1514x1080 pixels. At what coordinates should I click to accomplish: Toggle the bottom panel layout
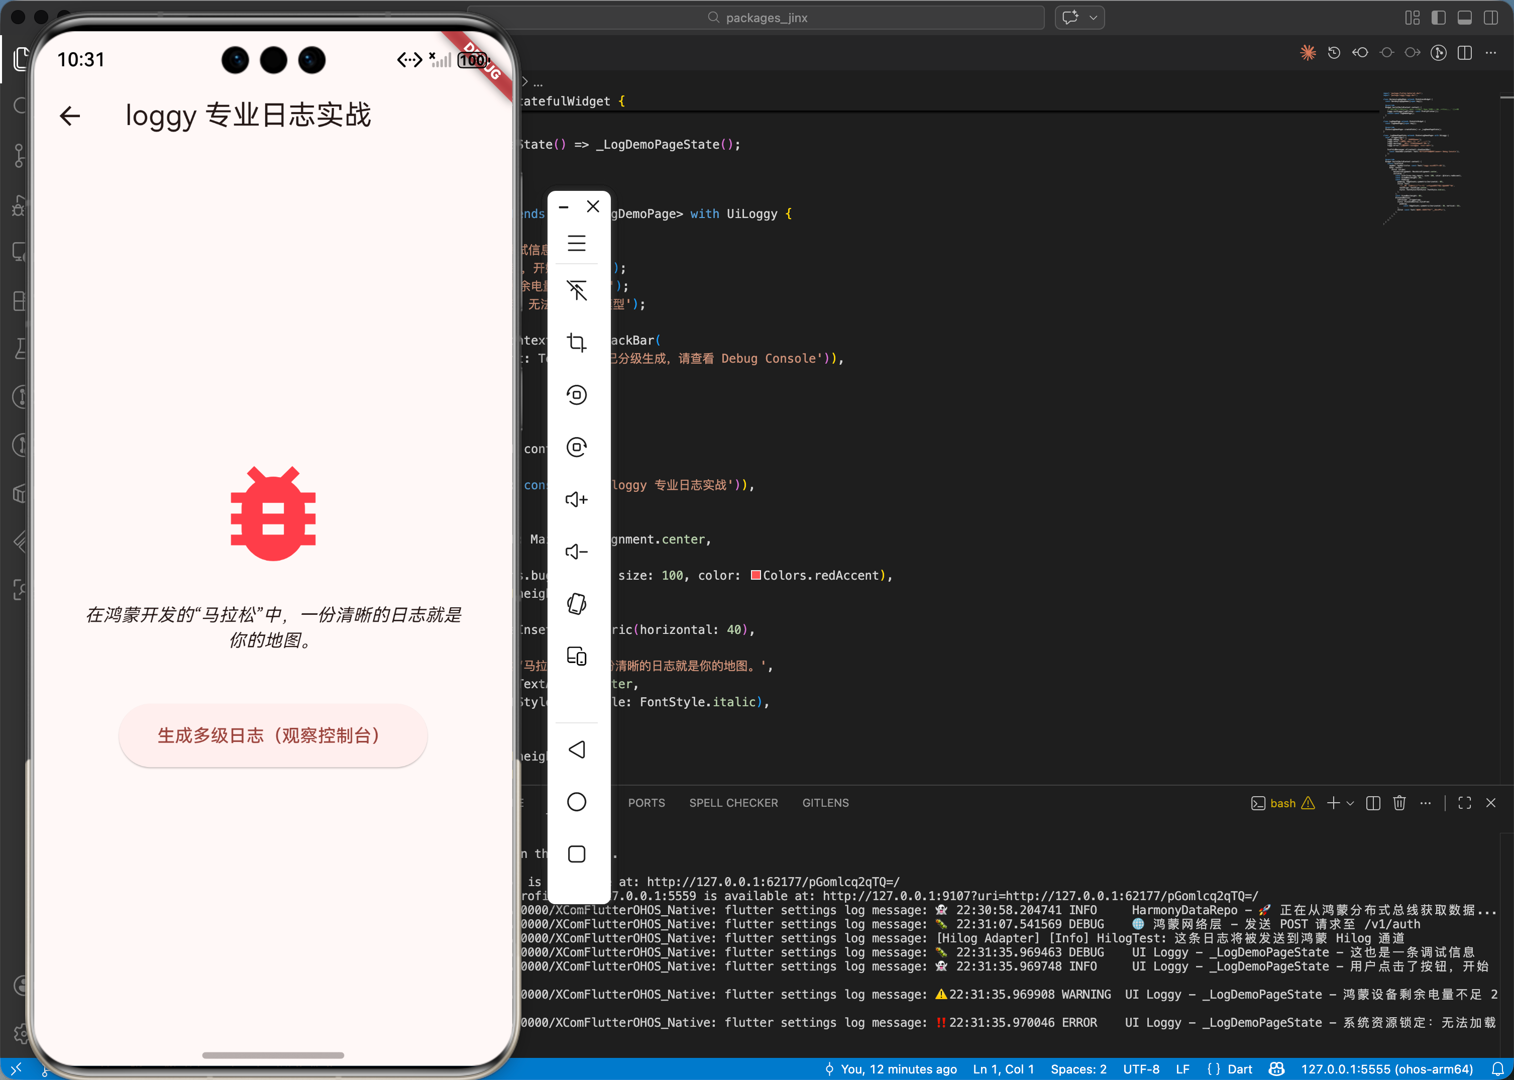point(1464,18)
